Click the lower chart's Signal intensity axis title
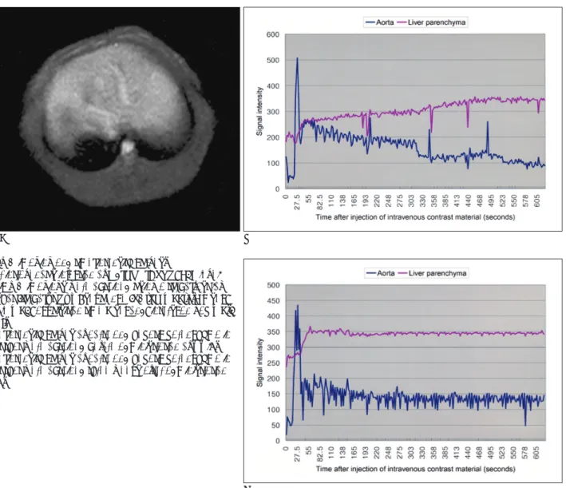 pos(259,363)
